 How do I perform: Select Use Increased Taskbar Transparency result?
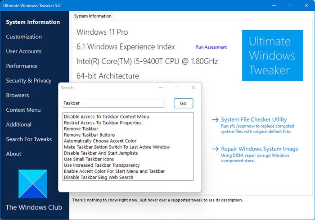click(x=102, y=165)
